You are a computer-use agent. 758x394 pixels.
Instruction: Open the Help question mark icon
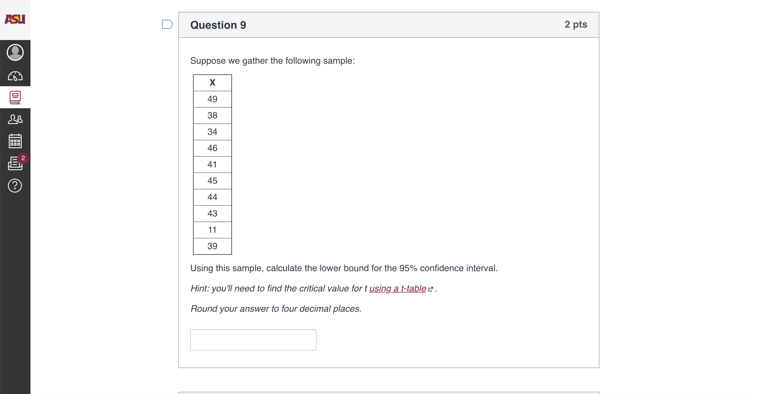[x=15, y=186]
